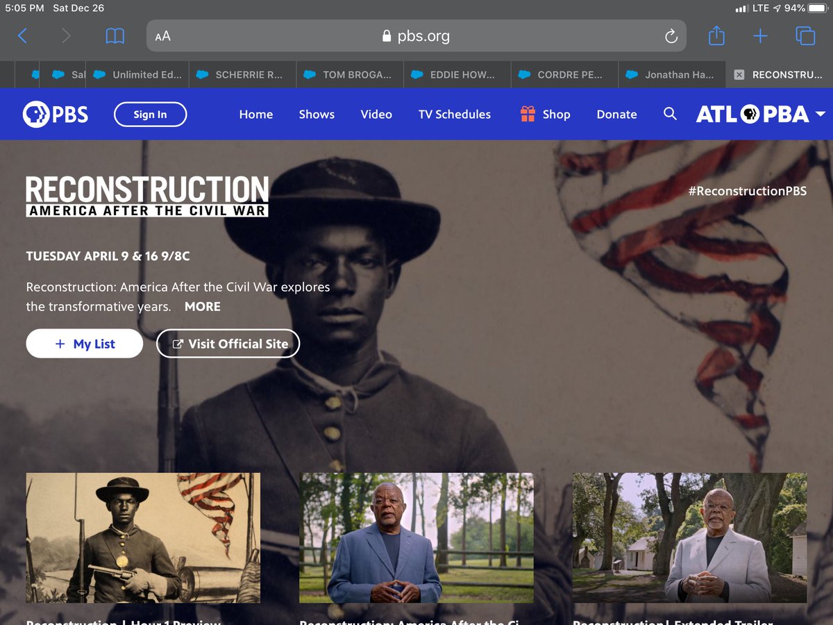Switch to the TOM BROGA... tab

[351, 74]
